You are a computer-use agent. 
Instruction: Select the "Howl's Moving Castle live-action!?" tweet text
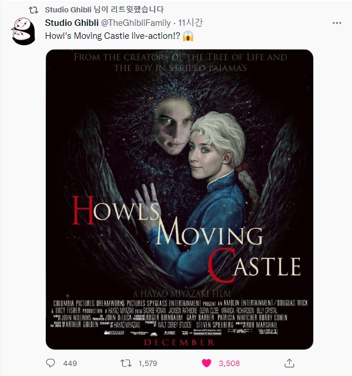point(113,36)
